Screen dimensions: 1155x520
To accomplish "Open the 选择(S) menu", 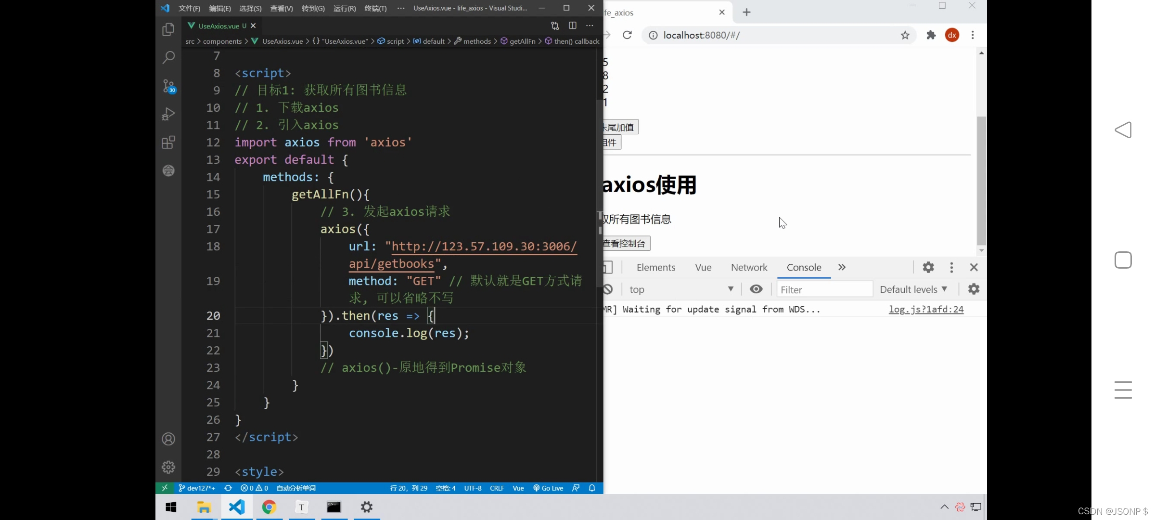I will (x=250, y=8).
